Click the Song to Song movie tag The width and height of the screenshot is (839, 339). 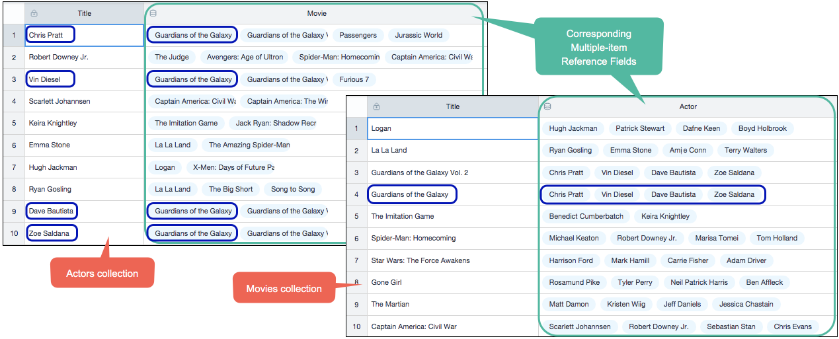[293, 189]
